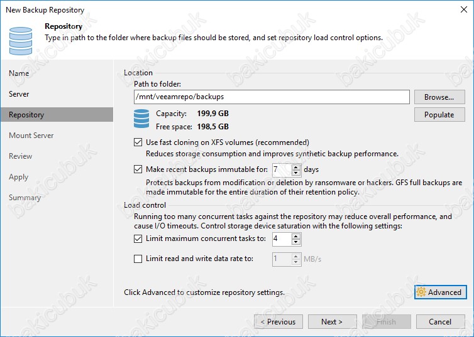474x337 pixels.
Task: Click the concurrent tasks number field
Action: tap(282, 239)
